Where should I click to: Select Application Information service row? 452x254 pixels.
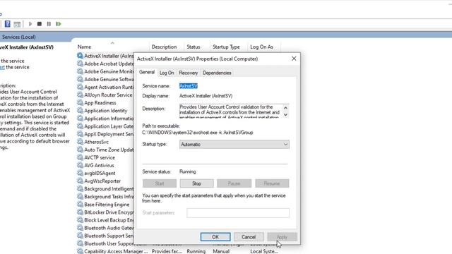point(105,119)
